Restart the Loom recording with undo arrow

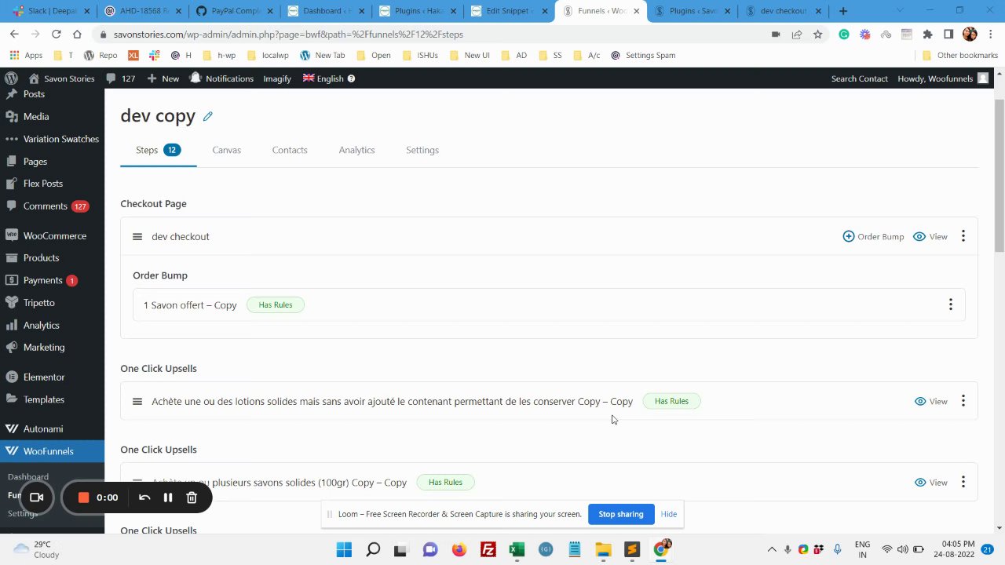click(x=144, y=498)
